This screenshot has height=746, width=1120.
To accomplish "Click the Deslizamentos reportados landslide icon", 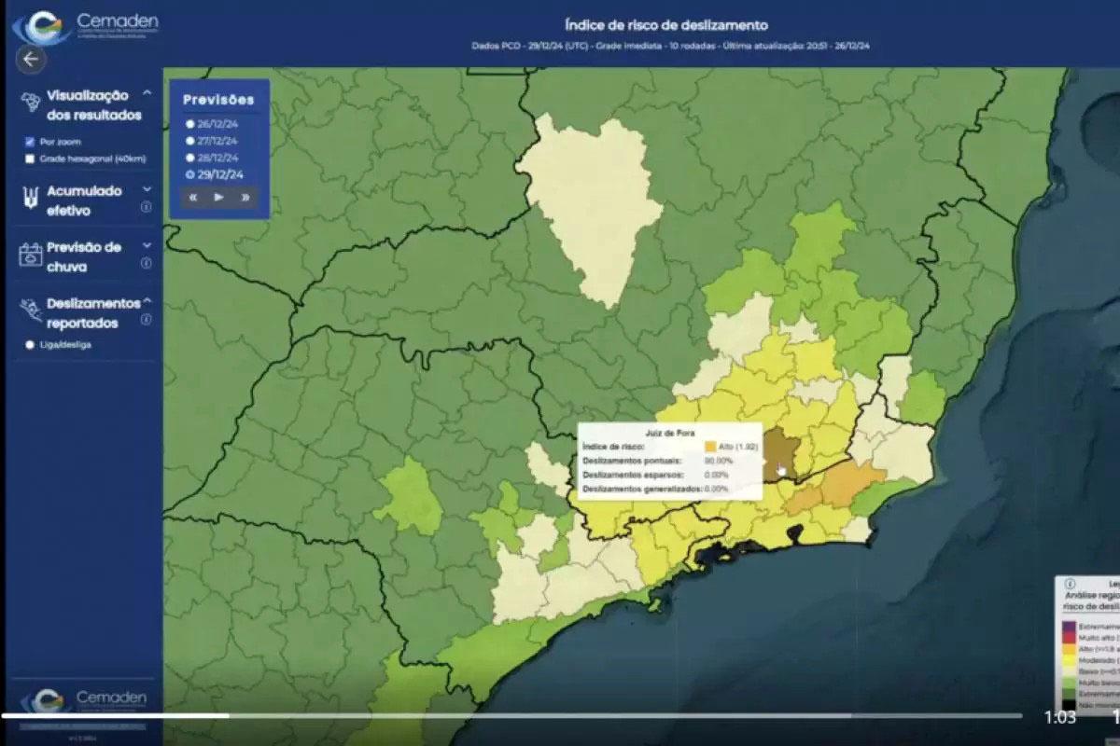I will coord(31,310).
